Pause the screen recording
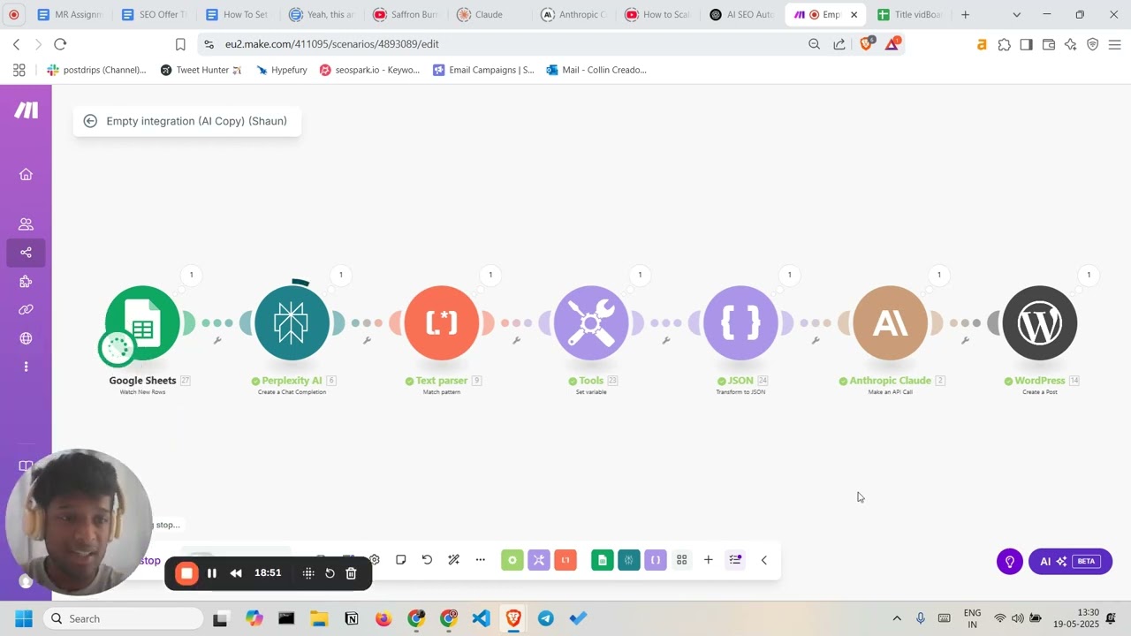The image size is (1131, 636). click(212, 573)
